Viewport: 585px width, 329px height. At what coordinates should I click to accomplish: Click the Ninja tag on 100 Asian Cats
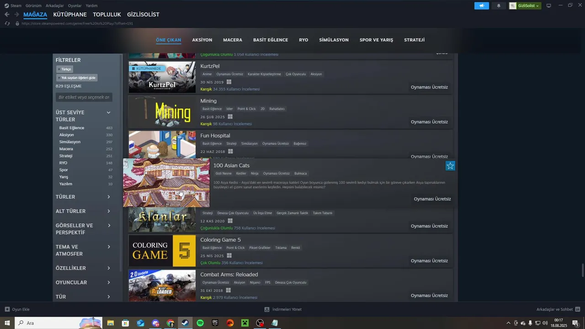(255, 174)
